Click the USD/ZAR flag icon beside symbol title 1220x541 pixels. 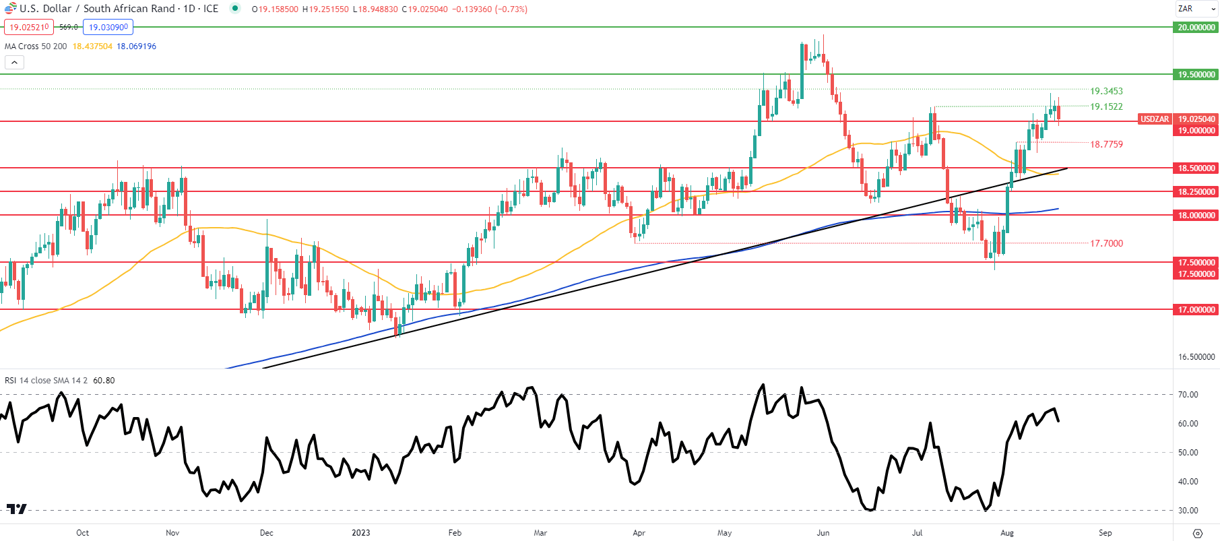(10, 8)
